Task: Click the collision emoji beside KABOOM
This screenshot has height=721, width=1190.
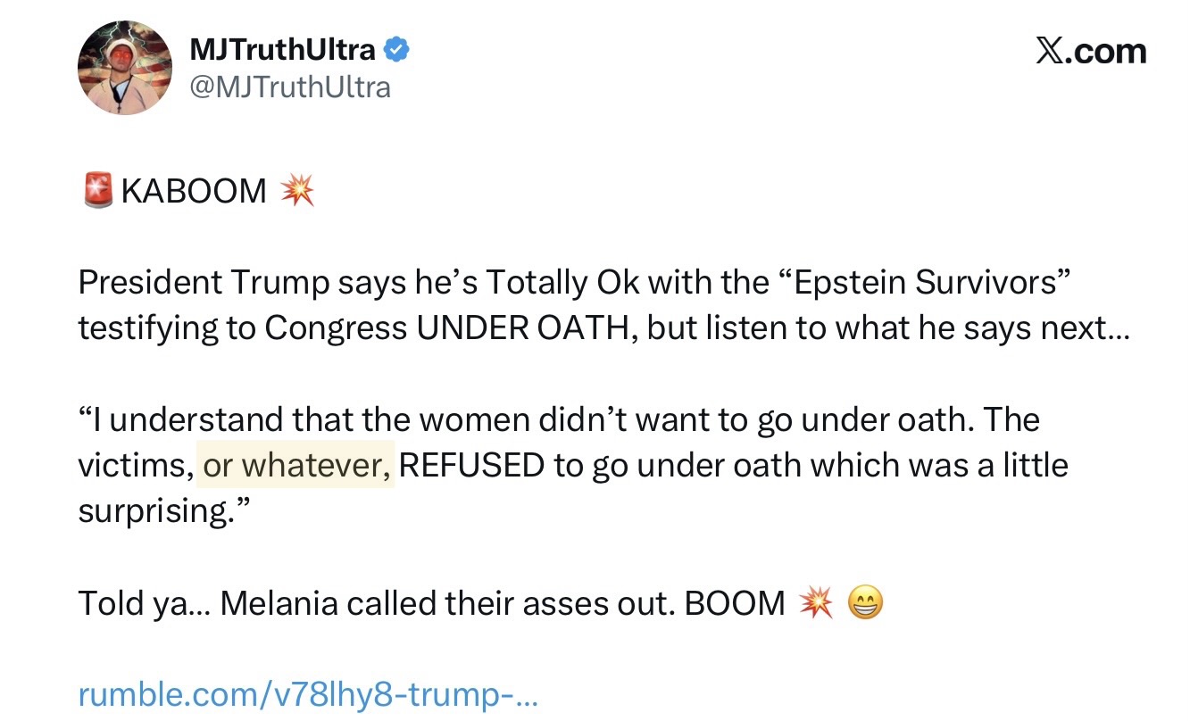Action: 296,191
